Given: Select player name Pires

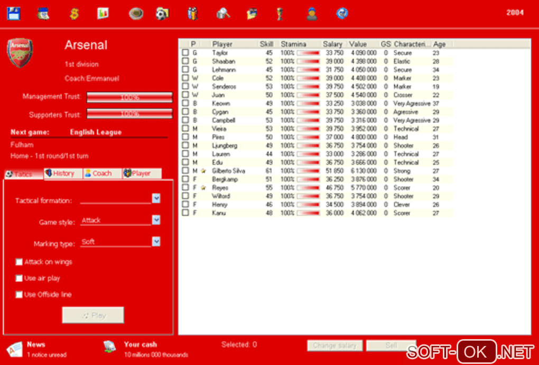Looking at the screenshot, I should tap(218, 137).
